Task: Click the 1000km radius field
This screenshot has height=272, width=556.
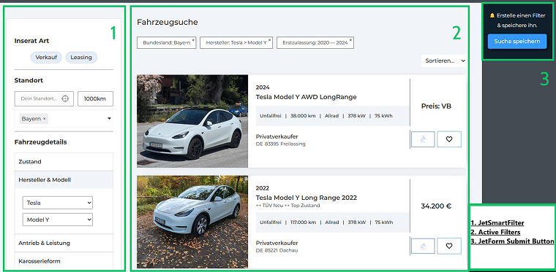Action: (95, 99)
